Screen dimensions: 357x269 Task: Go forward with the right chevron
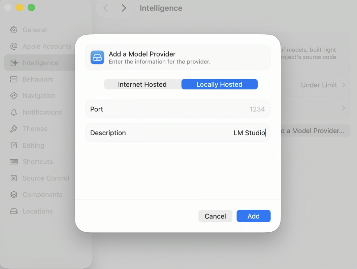click(x=124, y=8)
